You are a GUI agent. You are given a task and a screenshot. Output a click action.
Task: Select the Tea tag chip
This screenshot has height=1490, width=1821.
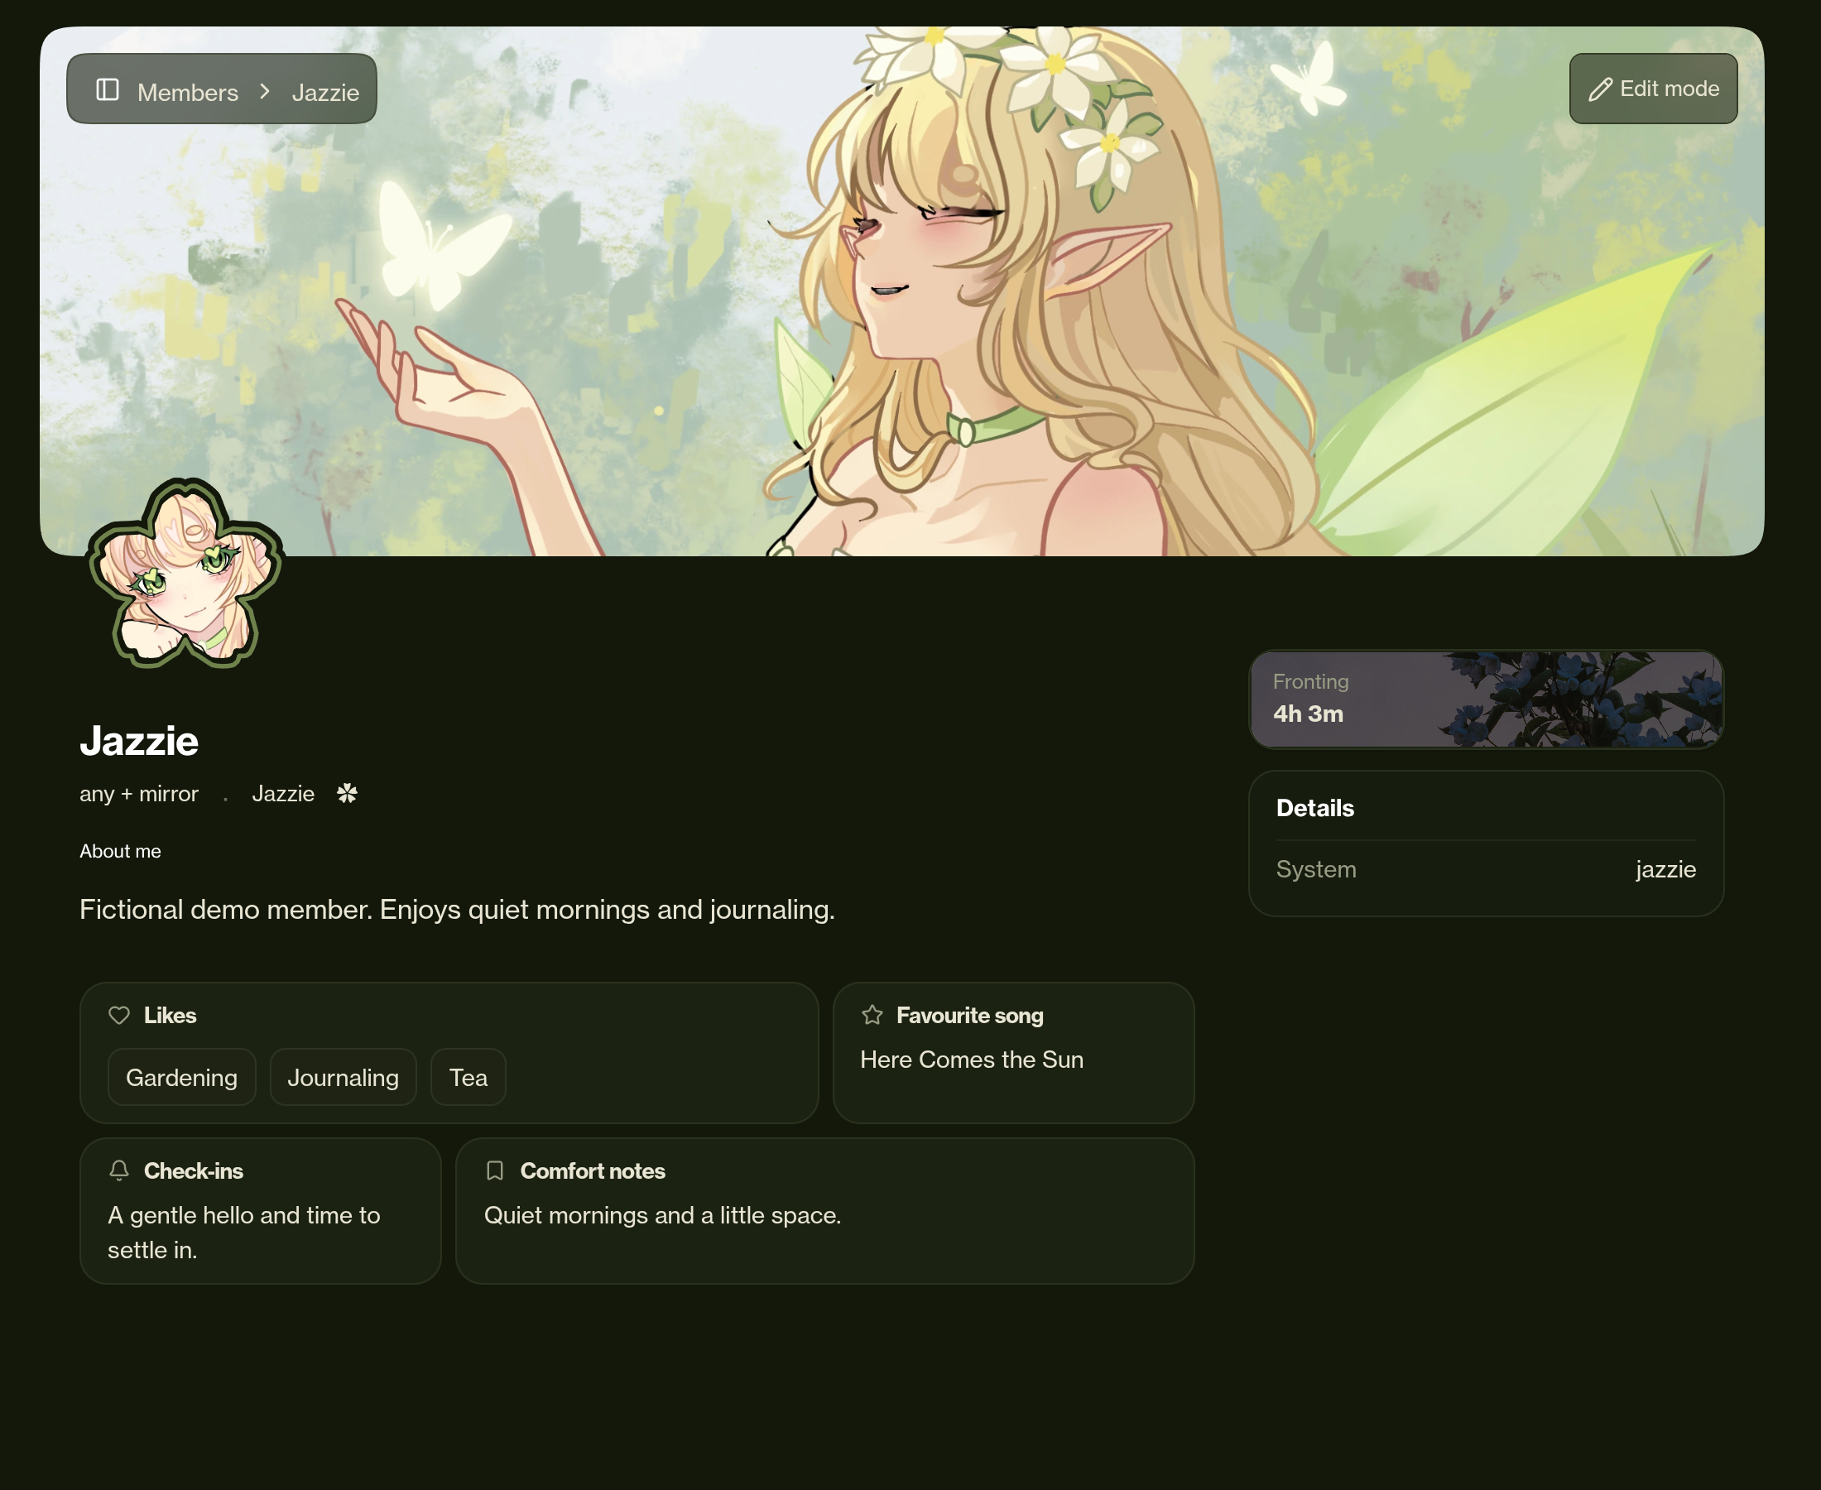click(468, 1077)
